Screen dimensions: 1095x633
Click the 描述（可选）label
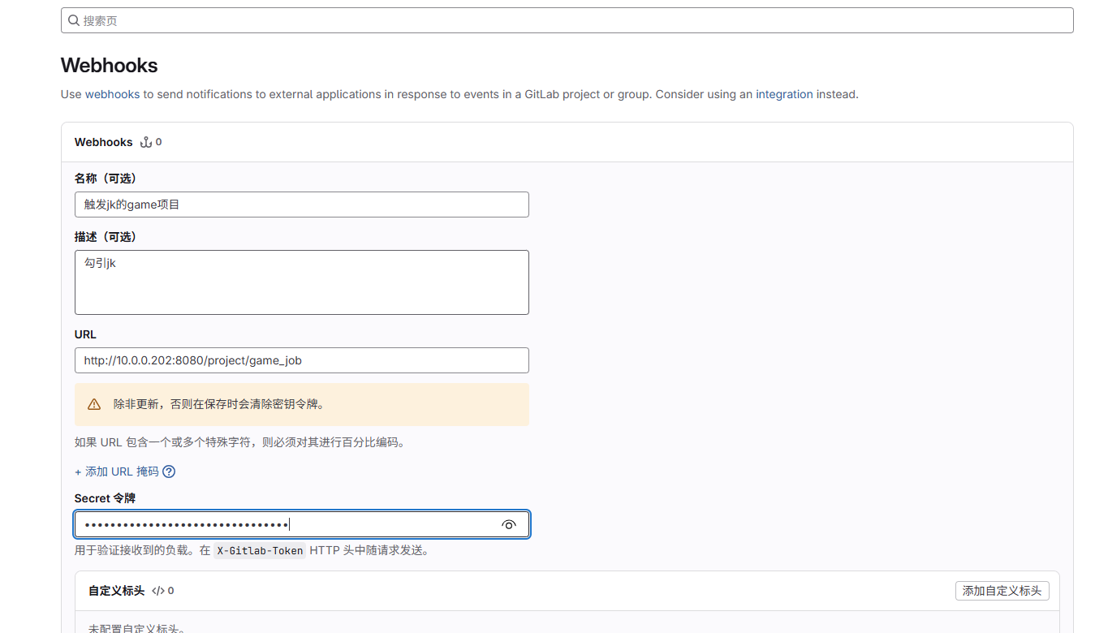105,237
